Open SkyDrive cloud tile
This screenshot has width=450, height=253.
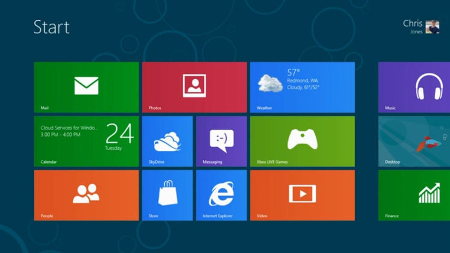click(x=167, y=141)
